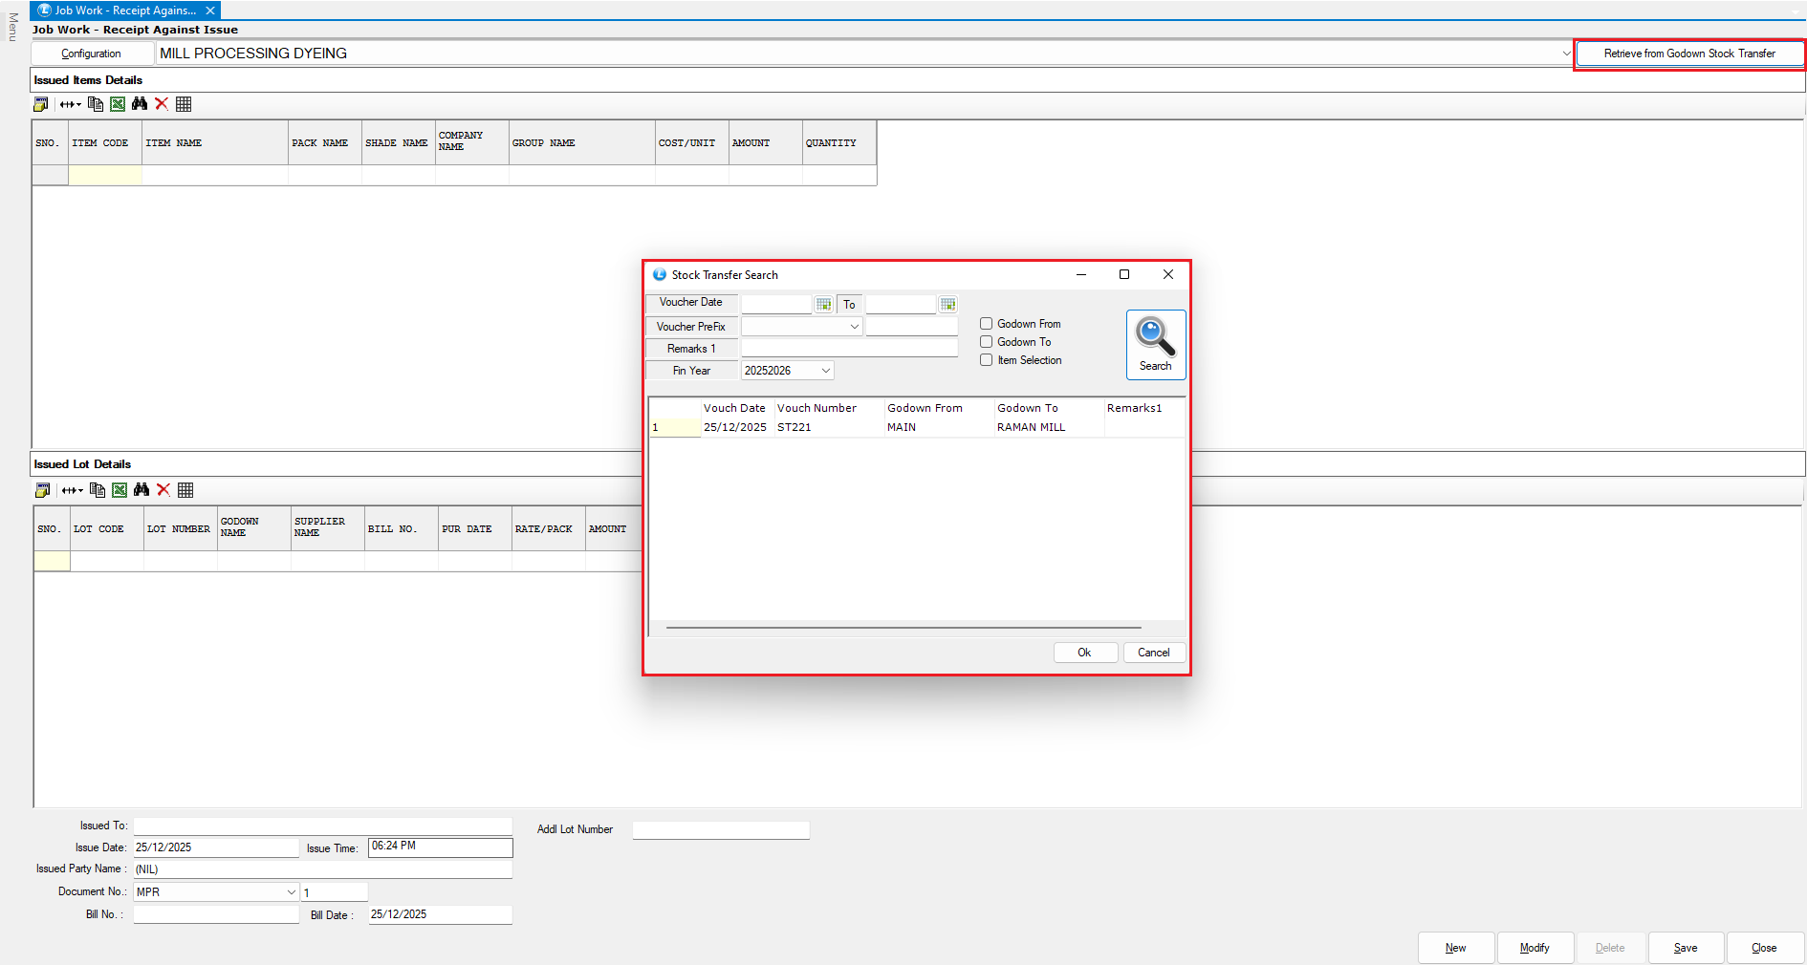The image size is (1807, 965).
Task: Open the Voucher Date from-date calendar picker
Action: coord(823,305)
